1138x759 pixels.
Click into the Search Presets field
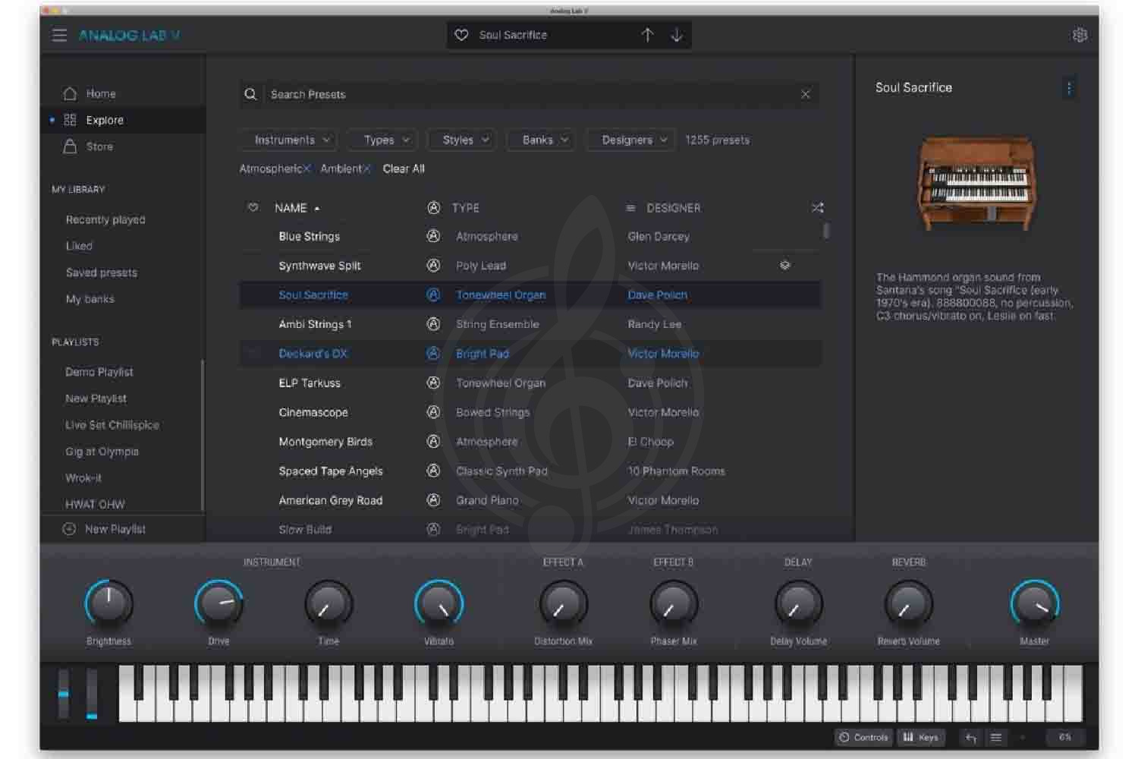coord(530,94)
